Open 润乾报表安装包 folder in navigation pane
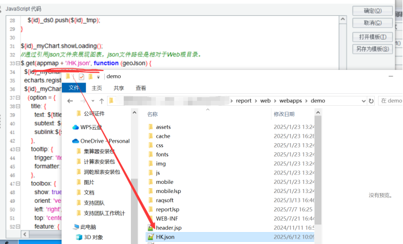403x244 pixels. click(102, 172)
